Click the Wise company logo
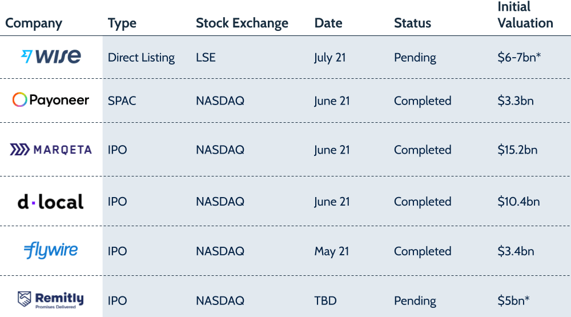 (51, 57)
